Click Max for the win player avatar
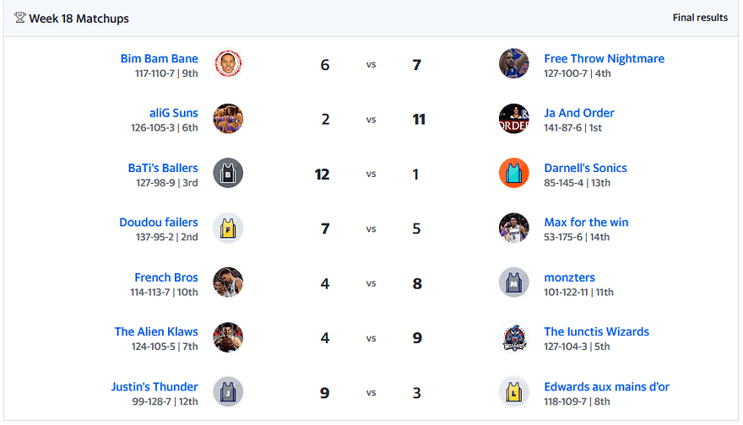The height and width of the screenshot is (425, 743). (514, 228)
